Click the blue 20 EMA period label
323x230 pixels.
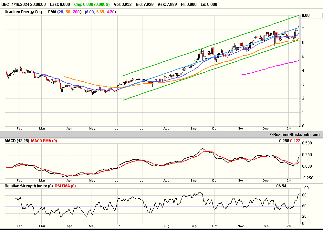click(61, 12)
